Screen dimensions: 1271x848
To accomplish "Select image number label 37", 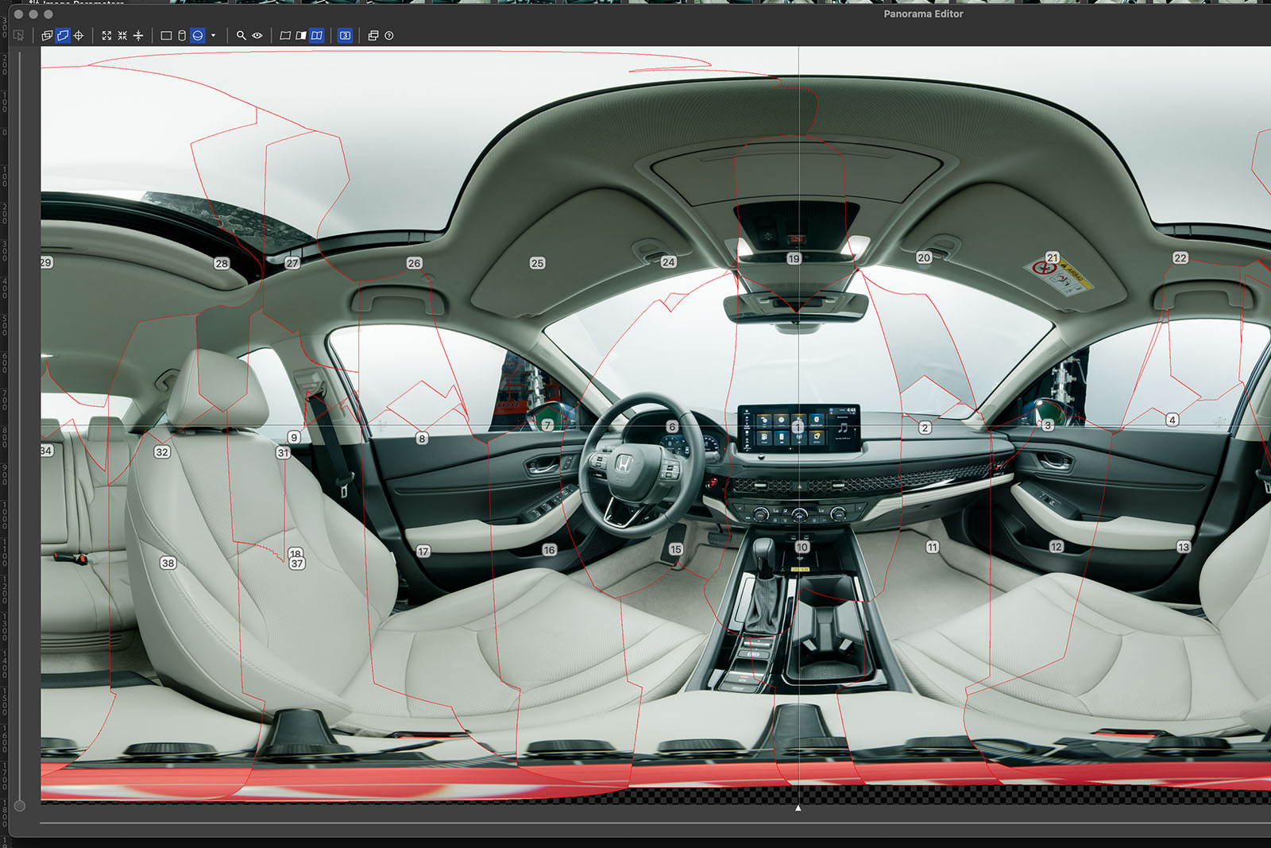I will click(x=297, y=563).
